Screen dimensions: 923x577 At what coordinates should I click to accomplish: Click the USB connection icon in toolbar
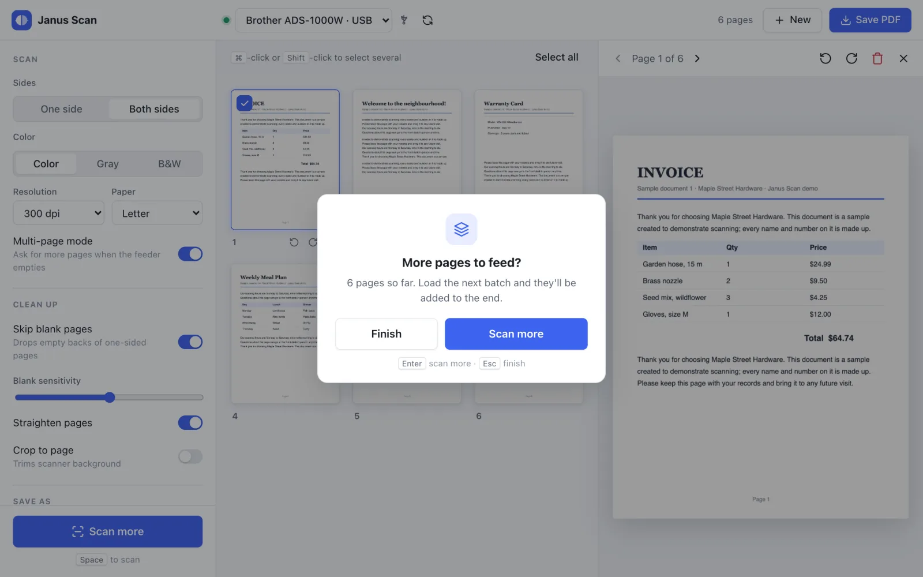(x=404, y=20)
